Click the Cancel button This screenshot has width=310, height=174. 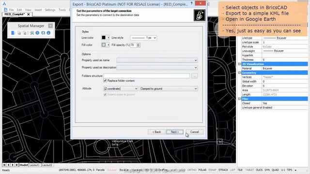[x=195, y=132]
